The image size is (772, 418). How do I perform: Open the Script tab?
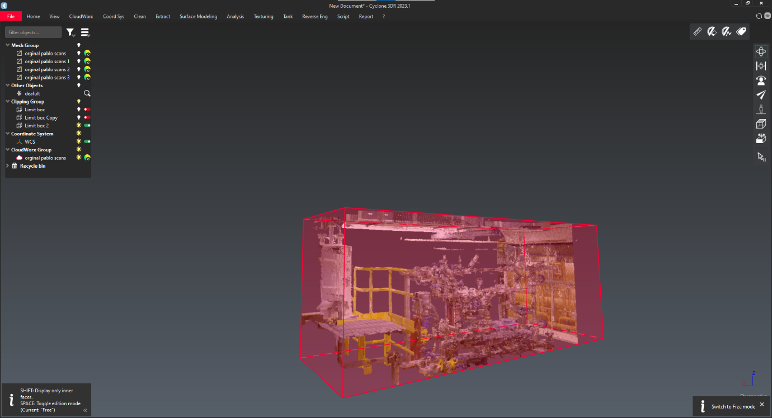[343, 16]
